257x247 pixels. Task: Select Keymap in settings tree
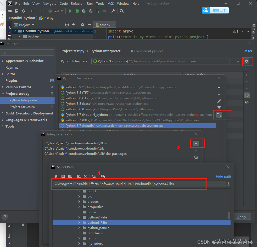[x=12, y=67]
